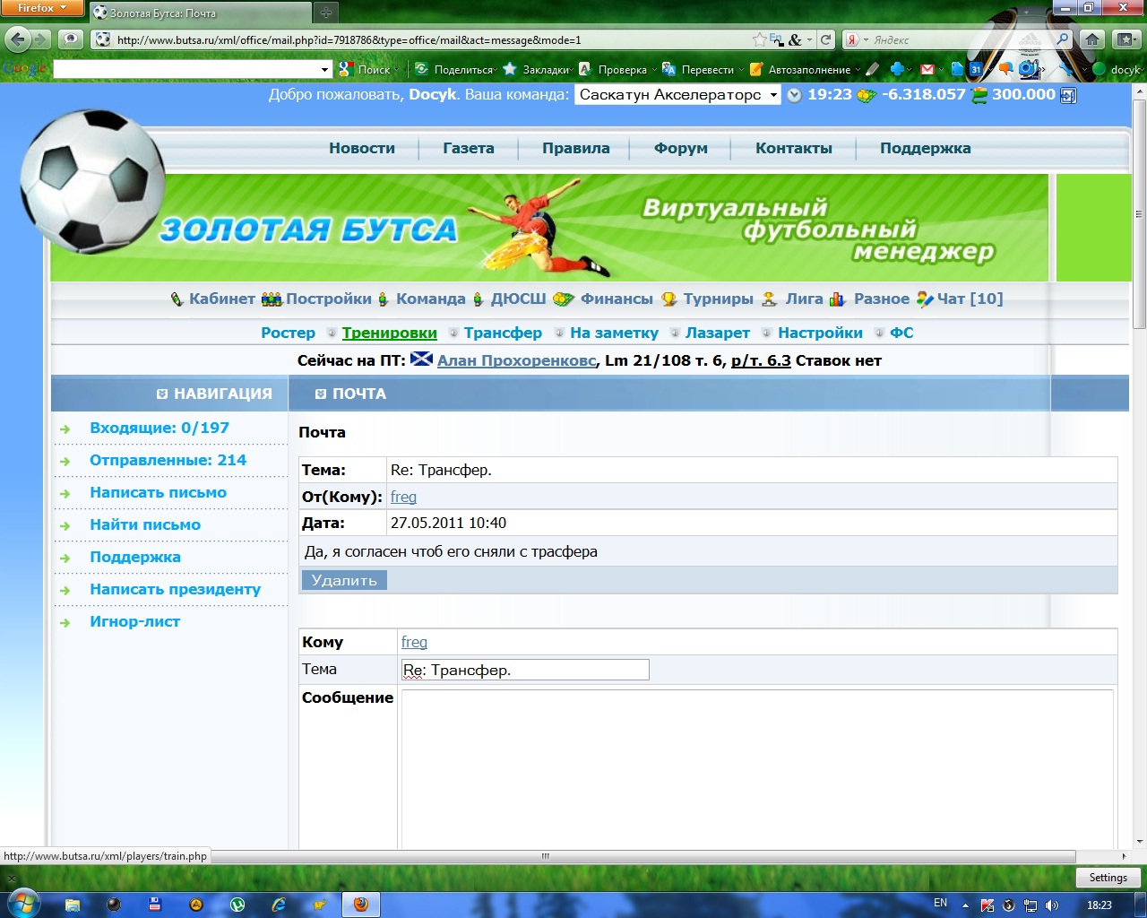Click the Gmail envelope icon in the Google toolbar
Viewport: 1147px width, 918px height.
click(927, 69)
